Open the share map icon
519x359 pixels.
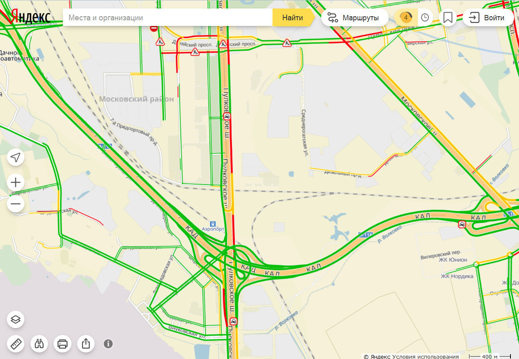click(86, 344)
